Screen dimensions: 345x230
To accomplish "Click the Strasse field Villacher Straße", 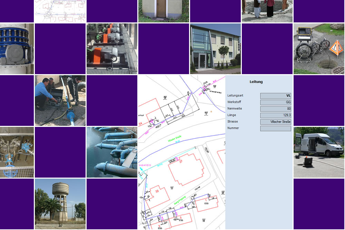I will tap(275, 122).
